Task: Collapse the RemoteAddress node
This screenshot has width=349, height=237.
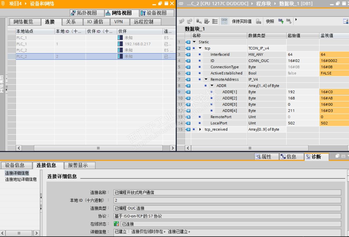Action: (206, 79)
